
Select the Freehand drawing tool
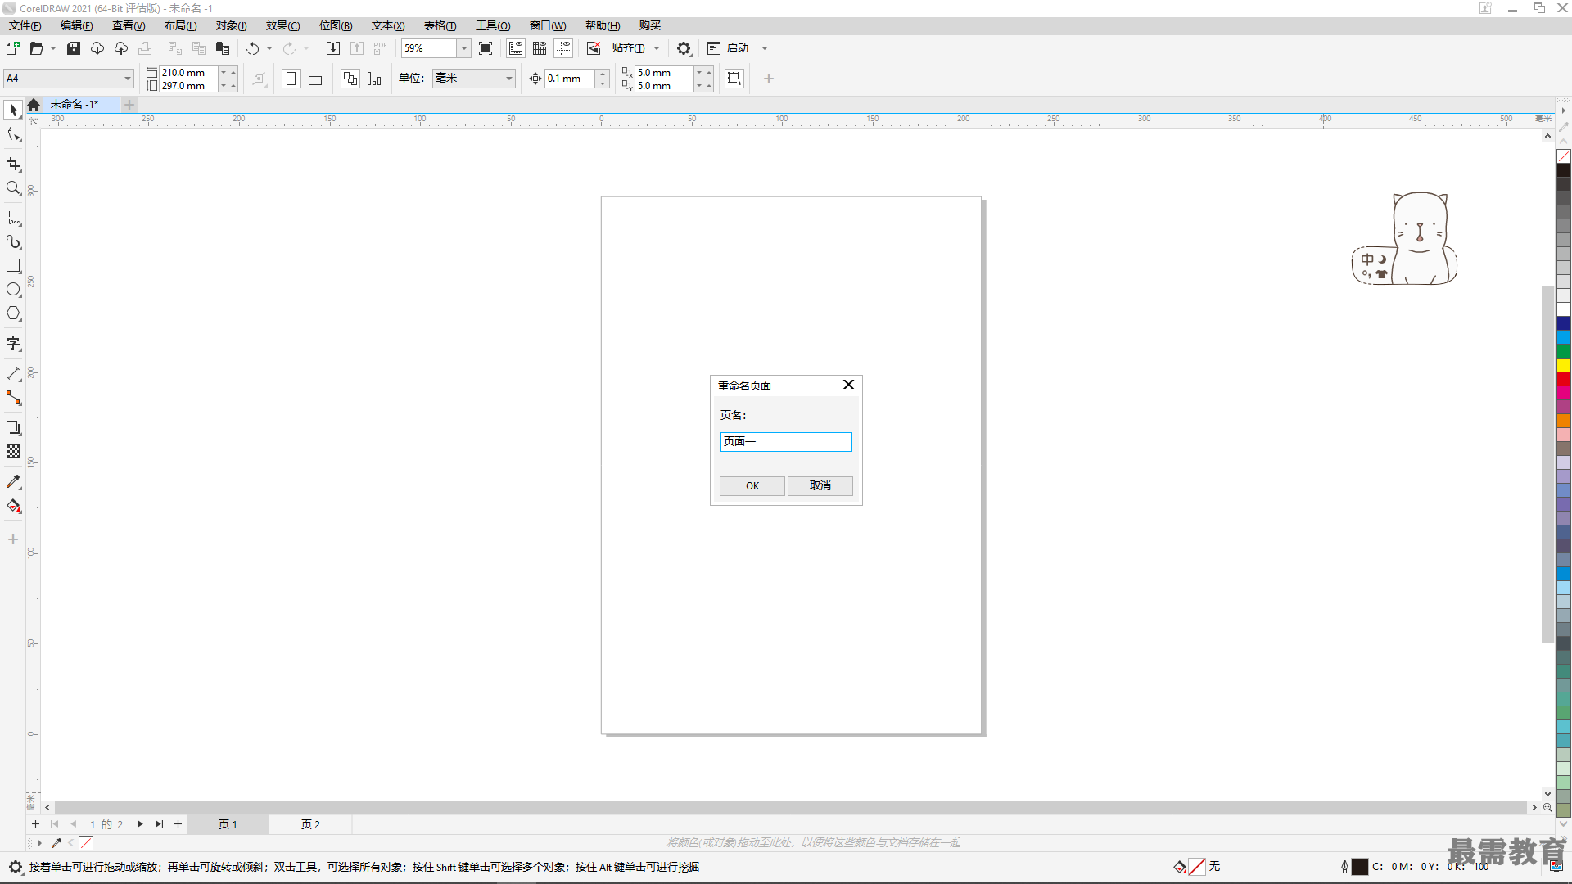click(13, 219)
